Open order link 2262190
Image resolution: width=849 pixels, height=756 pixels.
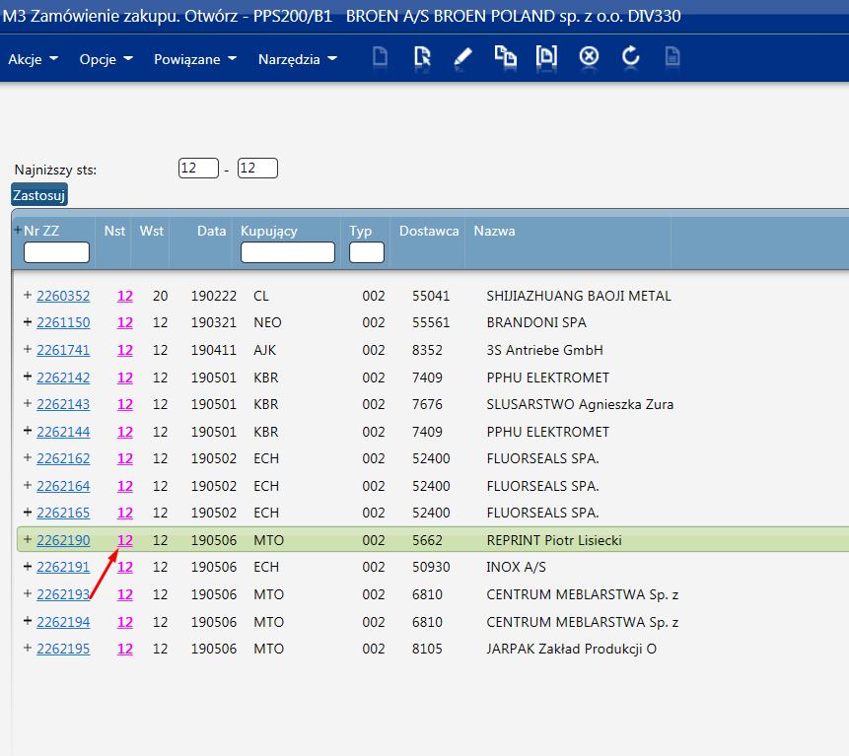click(x=63, y=540)
